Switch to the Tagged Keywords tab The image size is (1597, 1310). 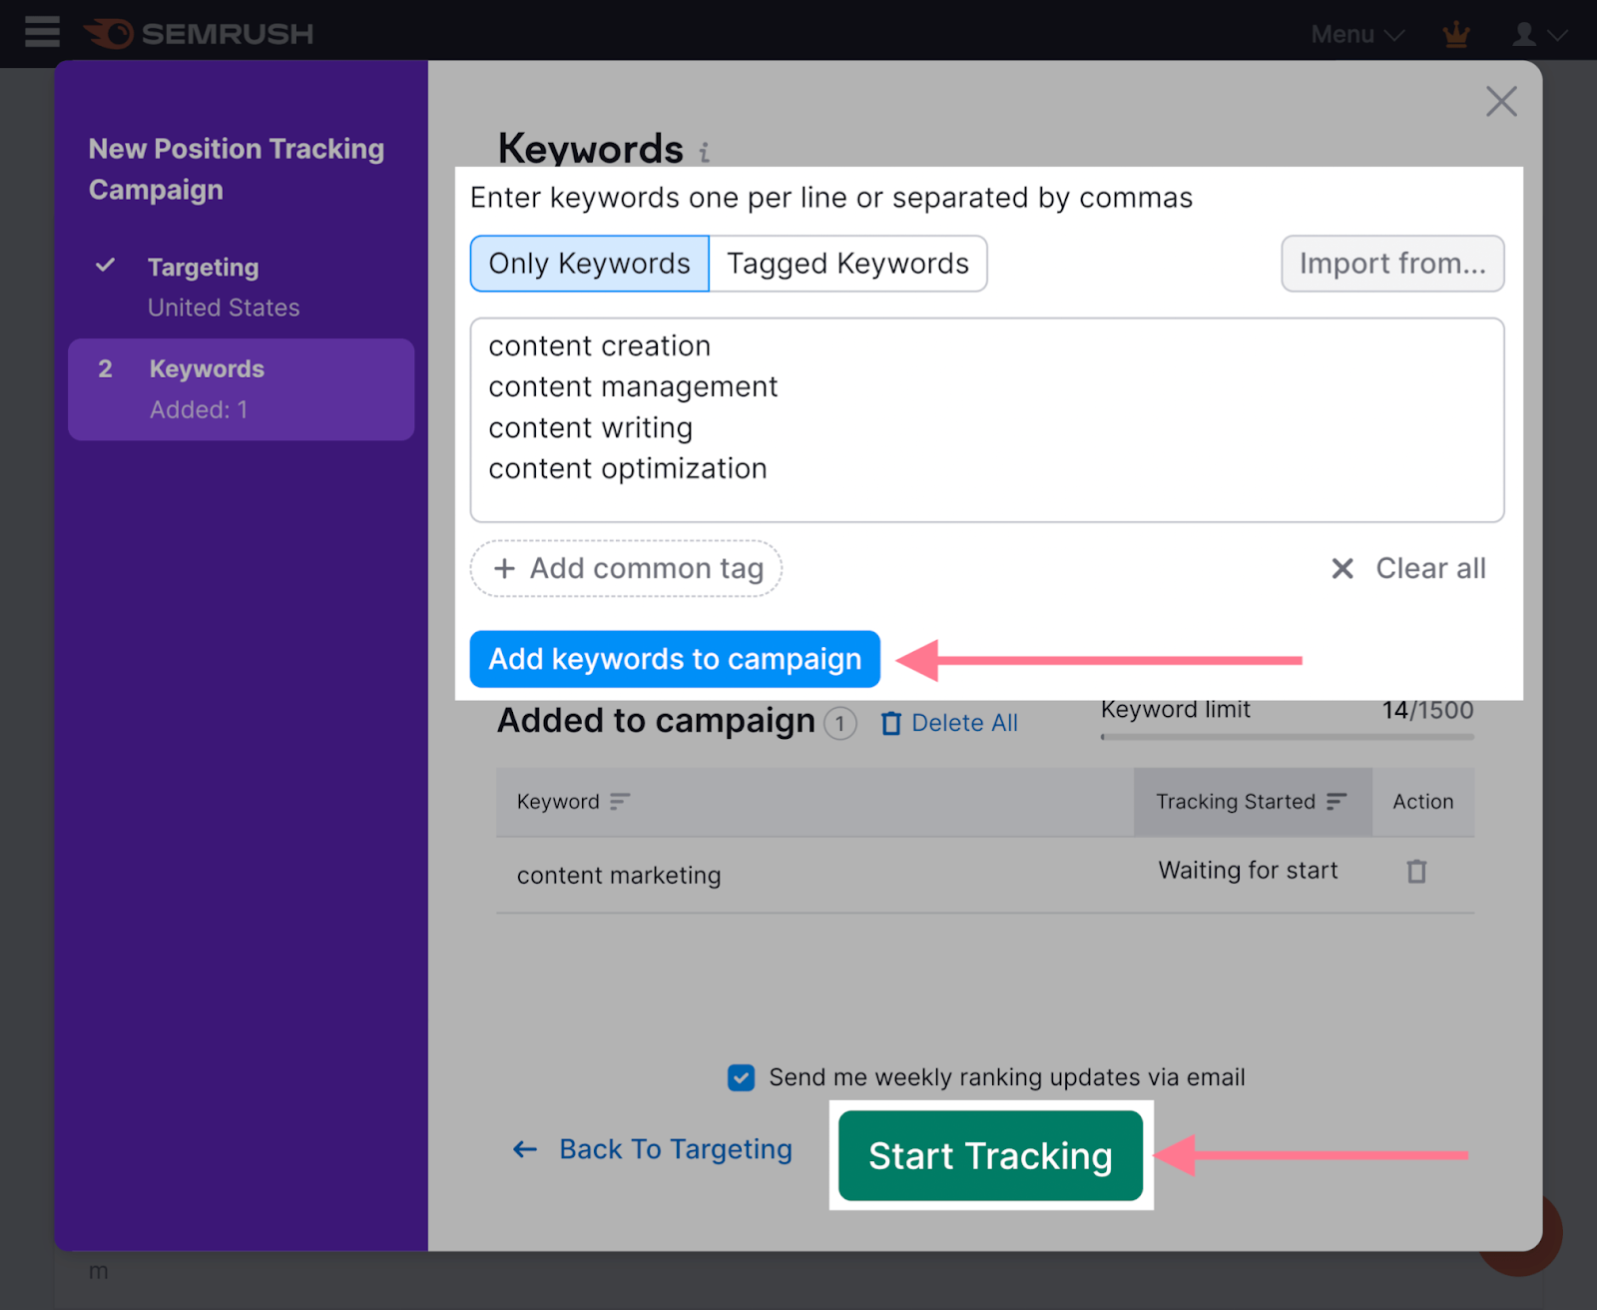(846, 263)
